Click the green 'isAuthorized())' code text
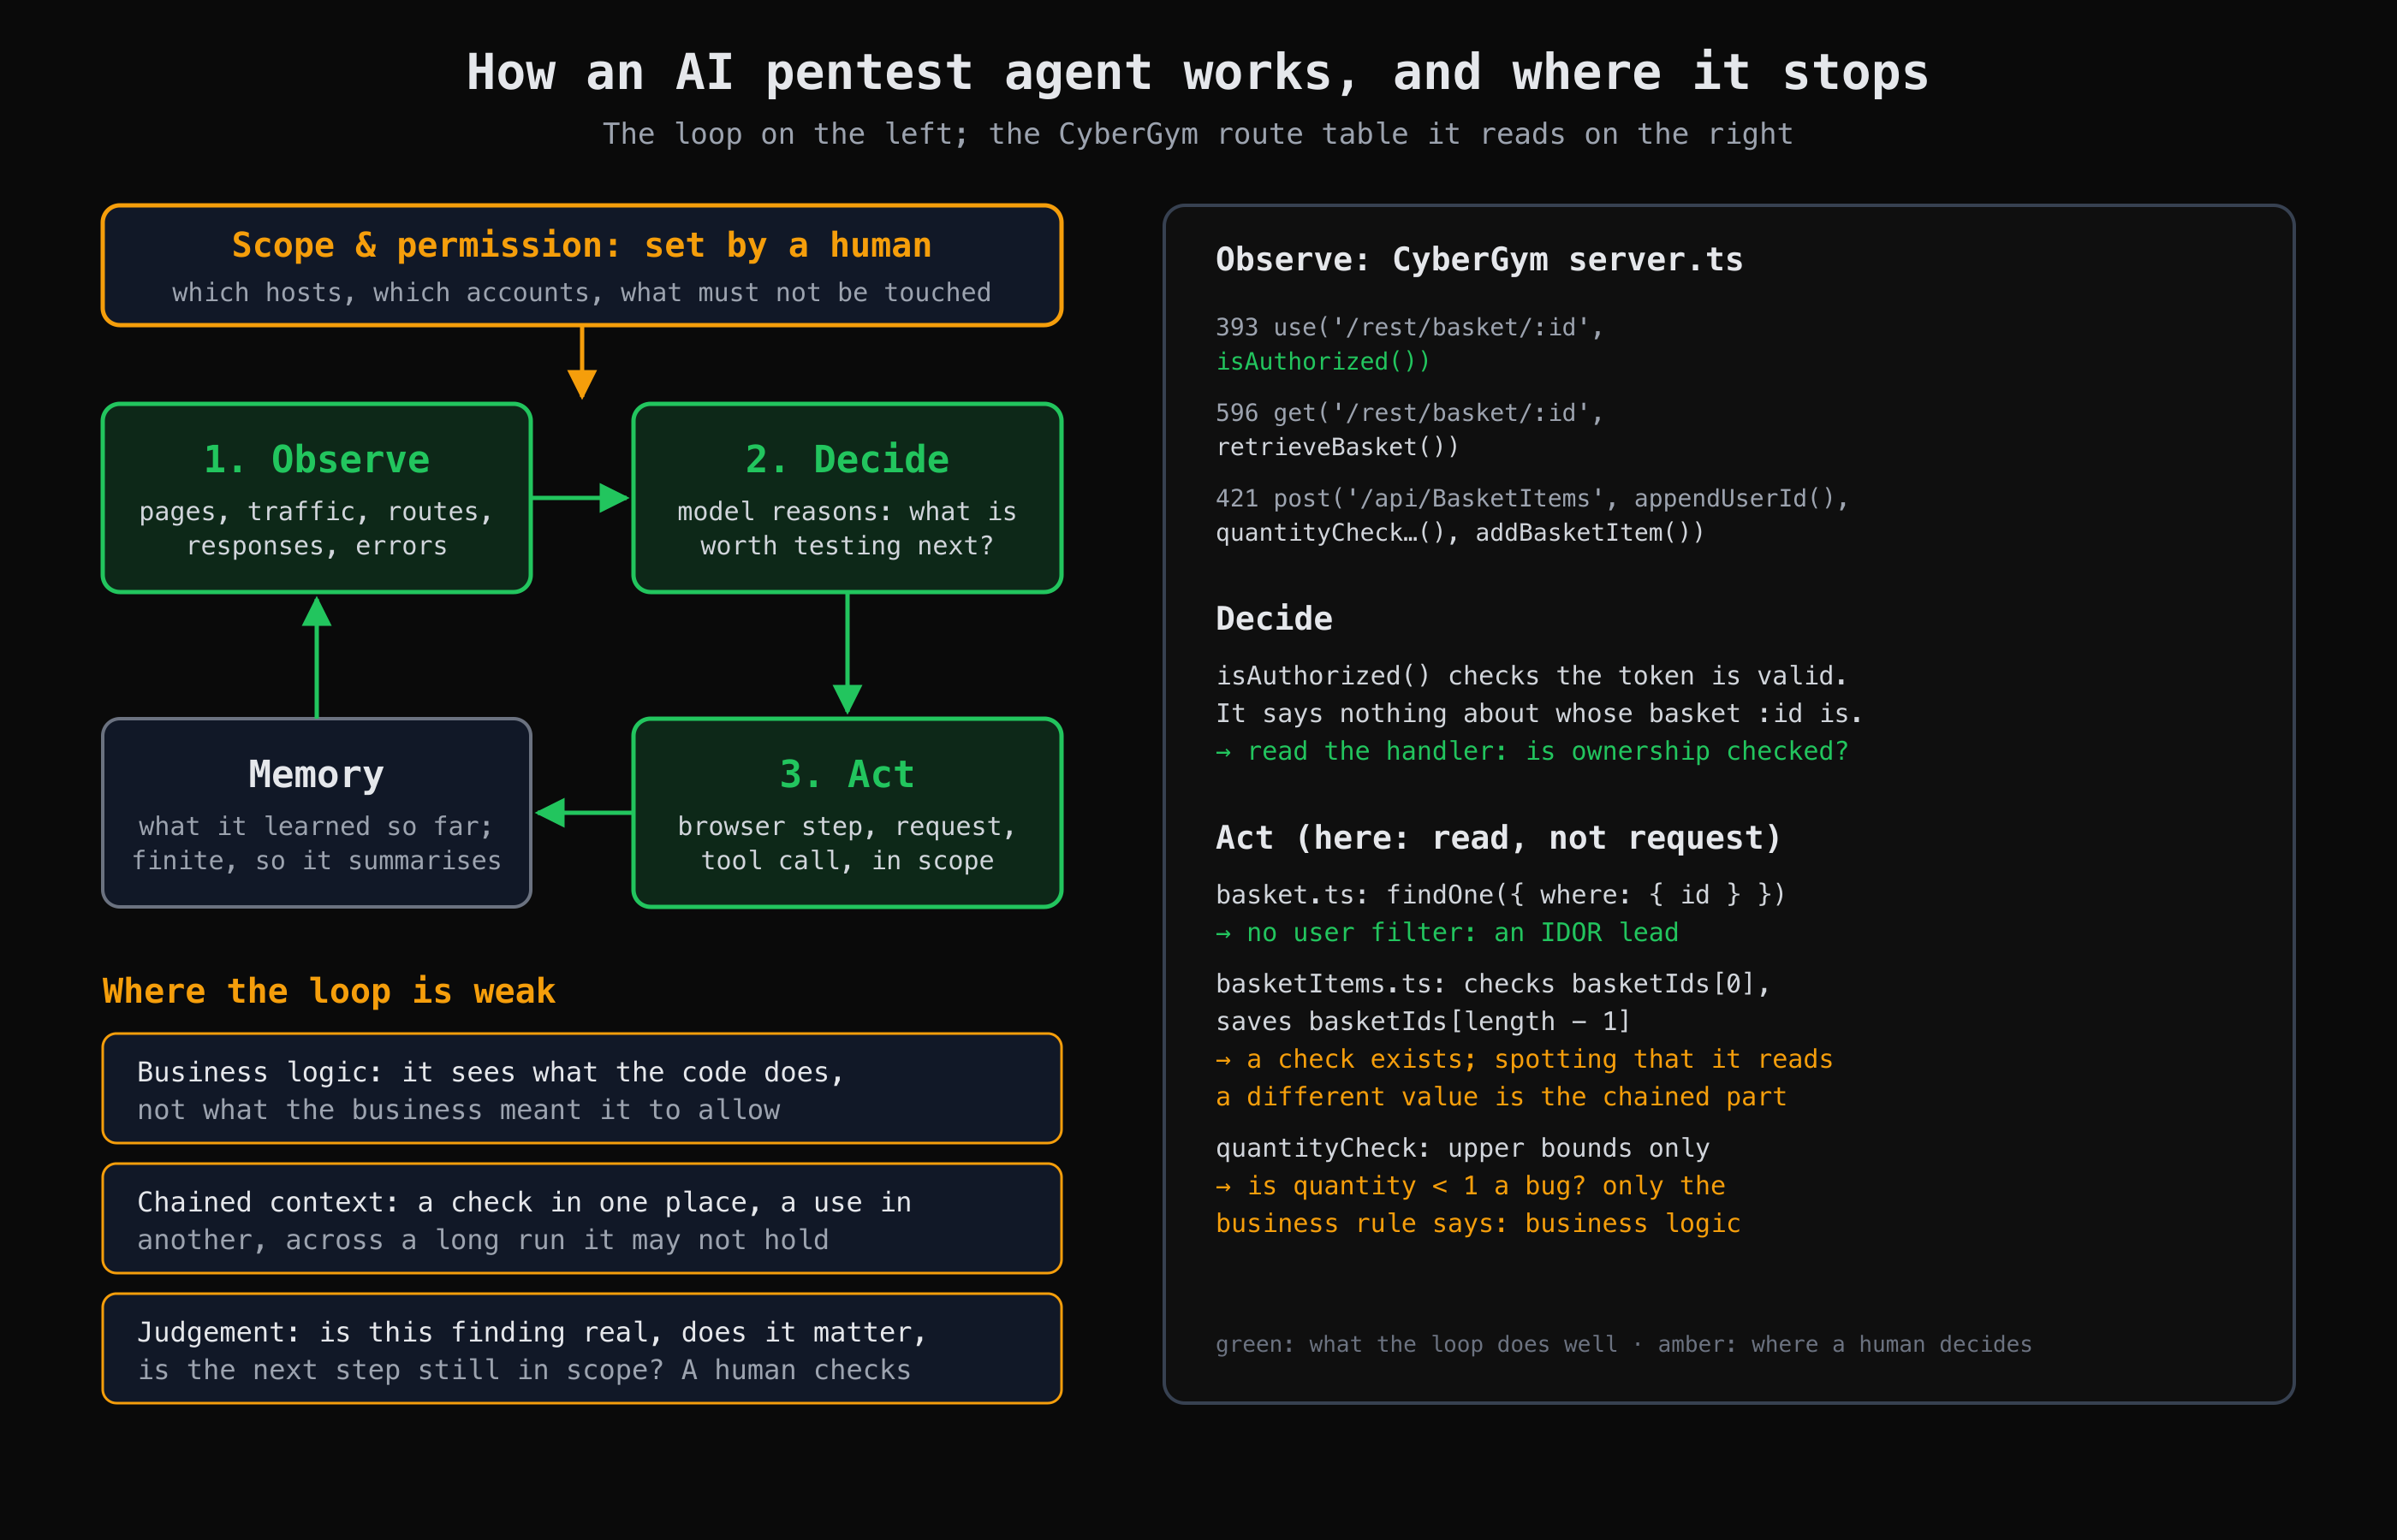 pos(1323,361)
